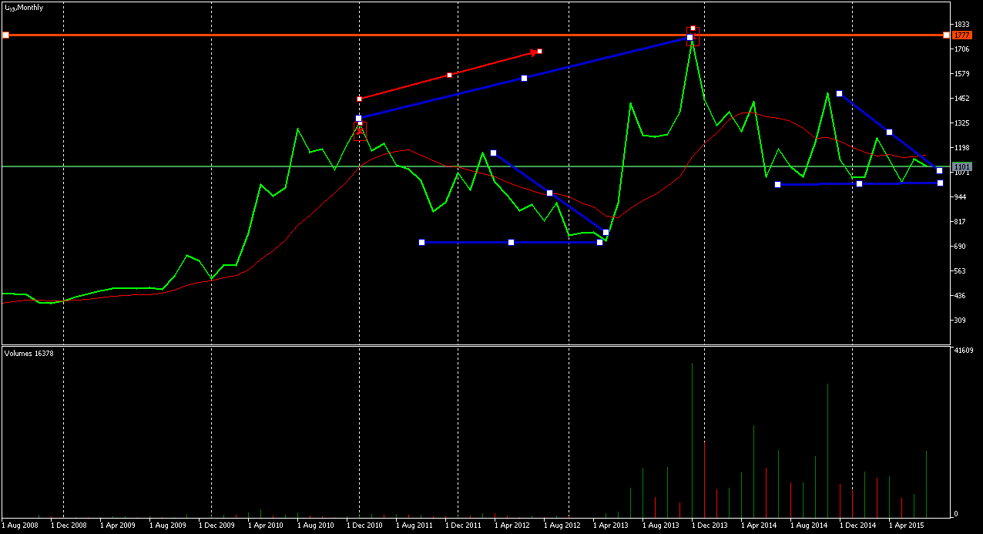
Task: Select left handle of lower-right blue horizontal line
Action: (x=777, y=184)
